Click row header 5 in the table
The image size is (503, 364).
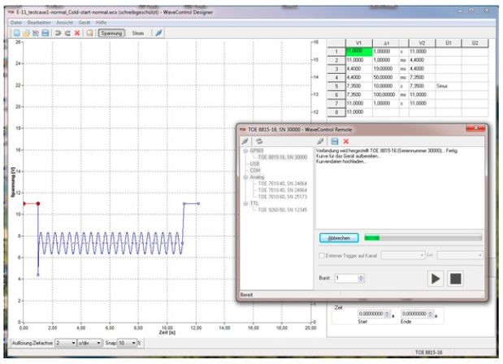point(336,86)
